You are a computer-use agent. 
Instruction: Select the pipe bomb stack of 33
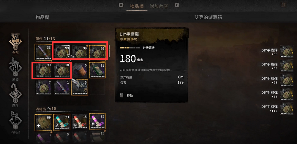[43, 52]
